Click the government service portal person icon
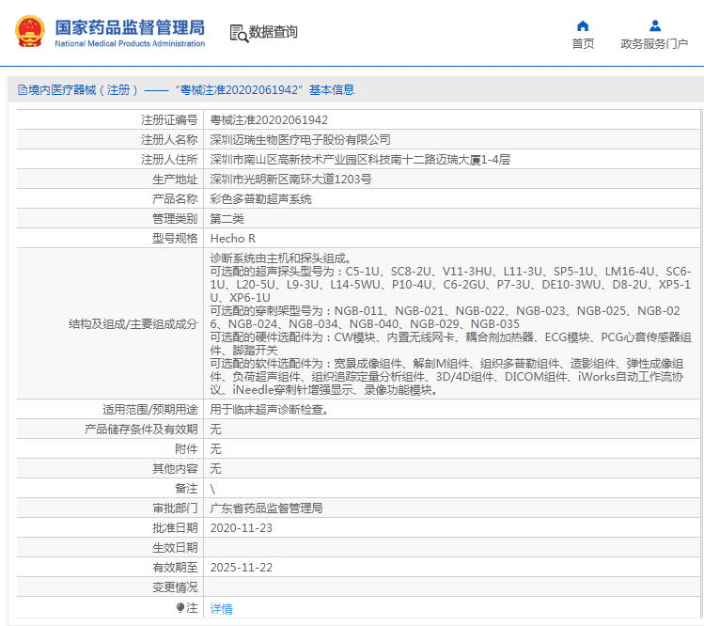Viewport: 704px width, 626px height. coord(655,26)
